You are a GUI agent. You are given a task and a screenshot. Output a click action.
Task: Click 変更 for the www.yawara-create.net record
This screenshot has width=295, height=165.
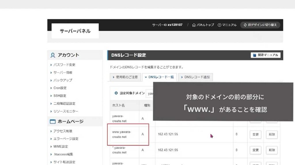click(256, 134)
